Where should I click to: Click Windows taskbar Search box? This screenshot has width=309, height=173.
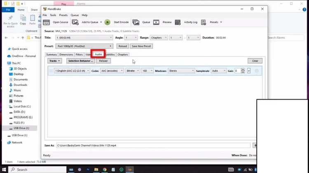tap(37, 169)
